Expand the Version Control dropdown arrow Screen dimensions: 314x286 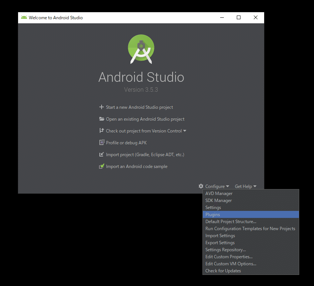185,131
